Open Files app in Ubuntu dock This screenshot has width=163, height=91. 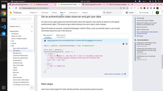[4, 6]
